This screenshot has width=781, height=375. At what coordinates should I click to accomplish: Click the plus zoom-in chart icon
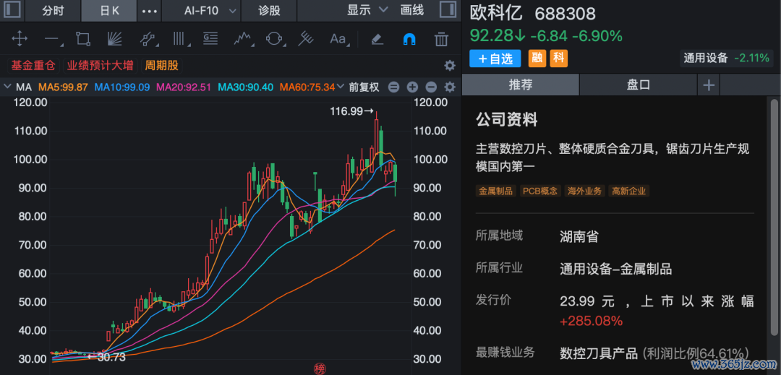[x=412, y=87]
